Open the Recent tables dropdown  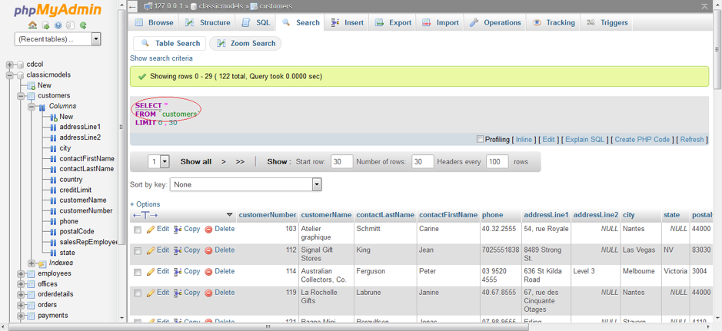click(x=58, y=39)
